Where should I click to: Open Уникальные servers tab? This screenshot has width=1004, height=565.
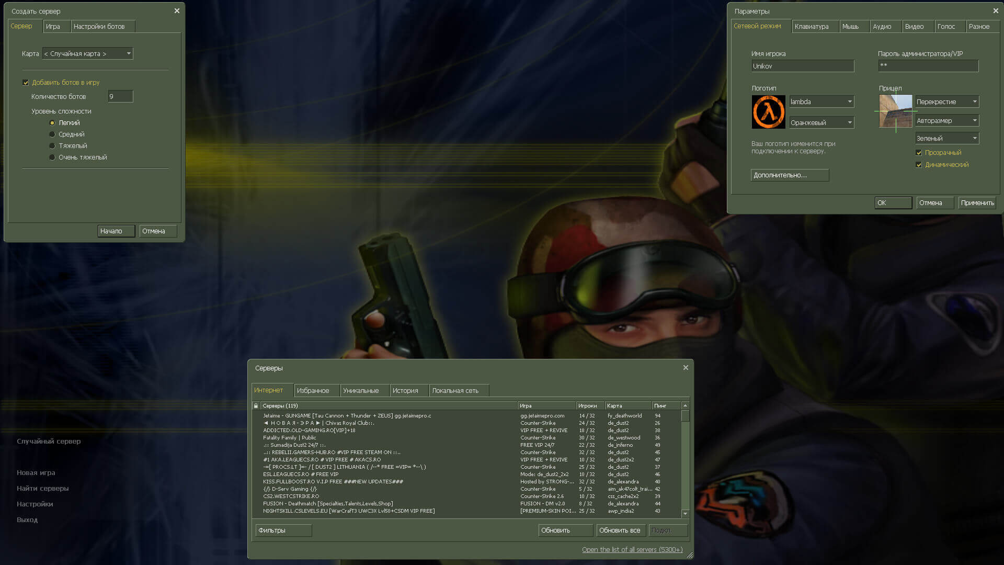(364, 390)
